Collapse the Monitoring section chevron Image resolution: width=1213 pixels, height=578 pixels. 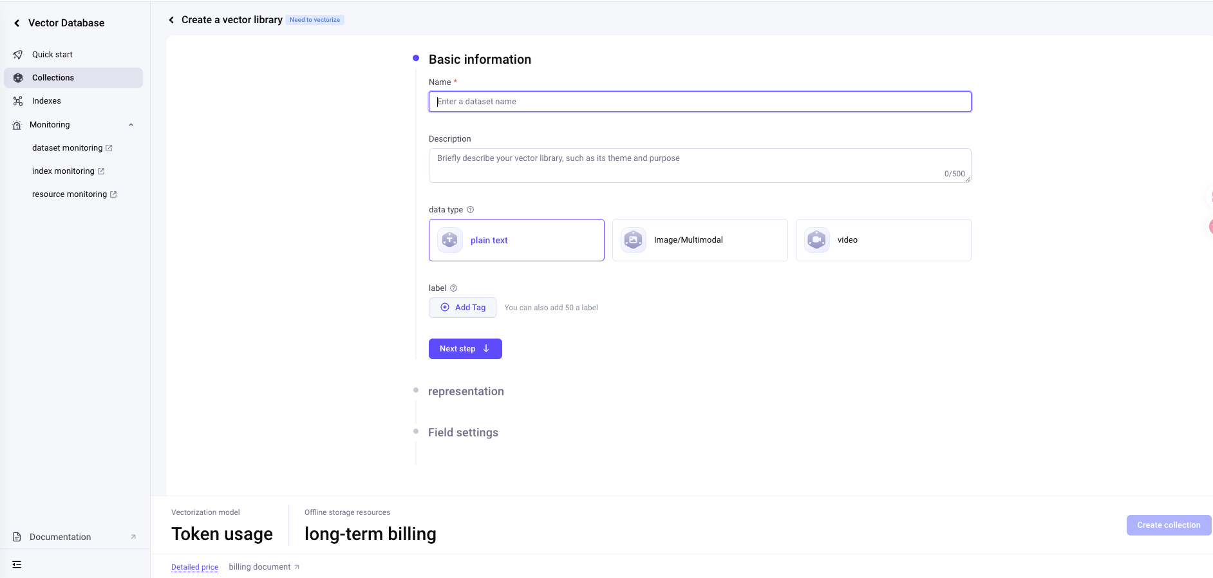point(131,125)
